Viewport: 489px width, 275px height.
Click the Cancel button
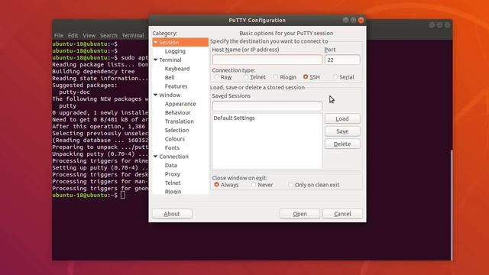(x=342, y=214)
